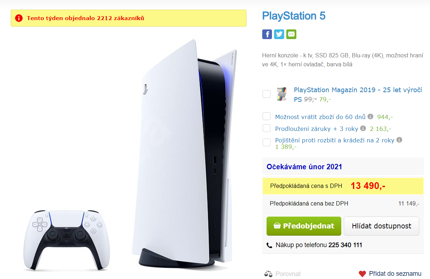430x279 pixels.
Task: Click Přidat do seznamu link
Action: pyautogui.click(x=395, y=274)
